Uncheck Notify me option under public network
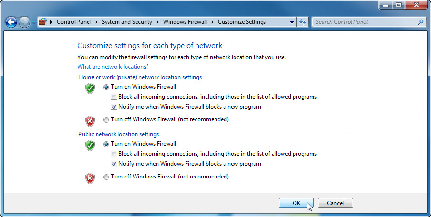The height and width of the screenshot is (217, 431). [x=114, y=164]
